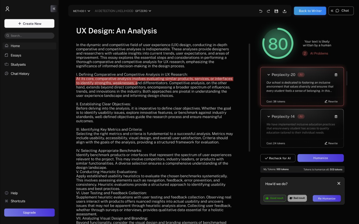
Task: Click the Perplexity-14 excerpt text
Action: tap(301, 128)
